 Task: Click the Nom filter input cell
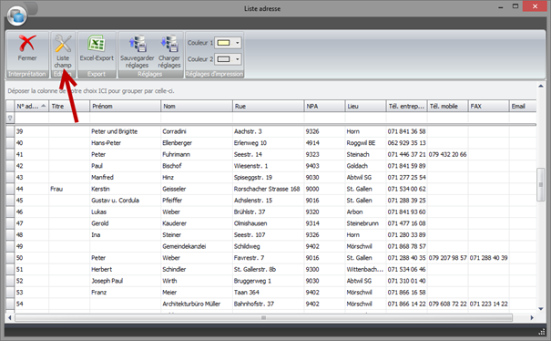[x=197, y=118]
